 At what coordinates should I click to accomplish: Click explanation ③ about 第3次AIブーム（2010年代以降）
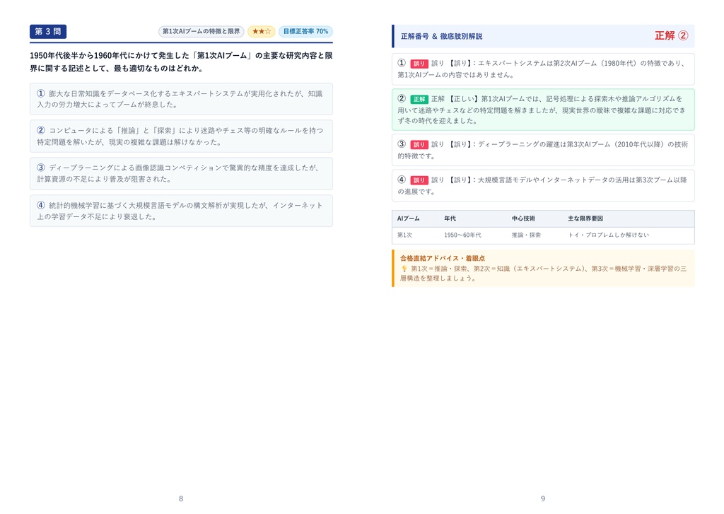(543, 150)
